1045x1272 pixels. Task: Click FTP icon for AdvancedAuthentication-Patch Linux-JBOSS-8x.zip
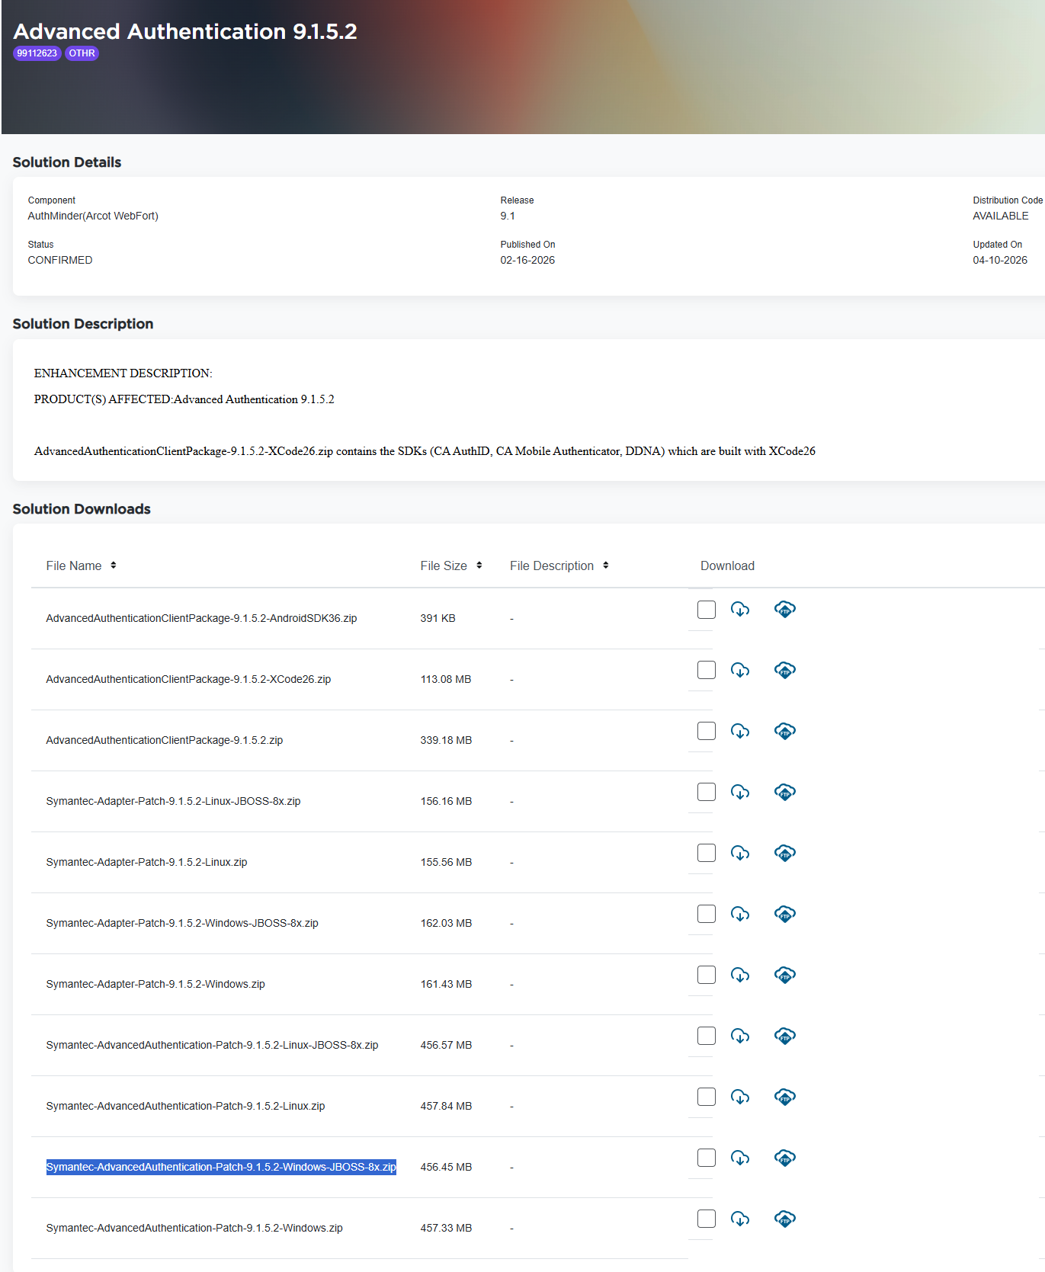tap(785, 1036)
